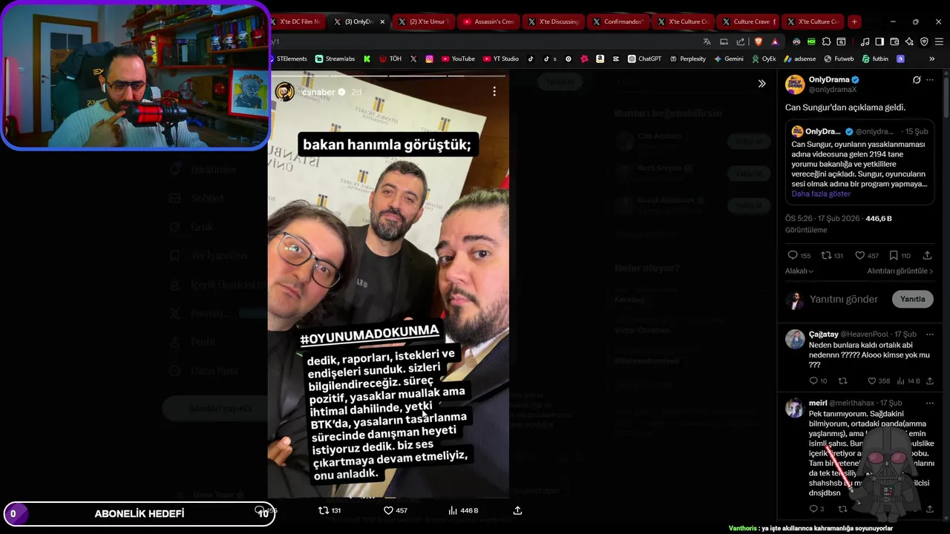Switch to the Culture Crave profile tab
The image size is (950, 534).
[x=747, y=22]
